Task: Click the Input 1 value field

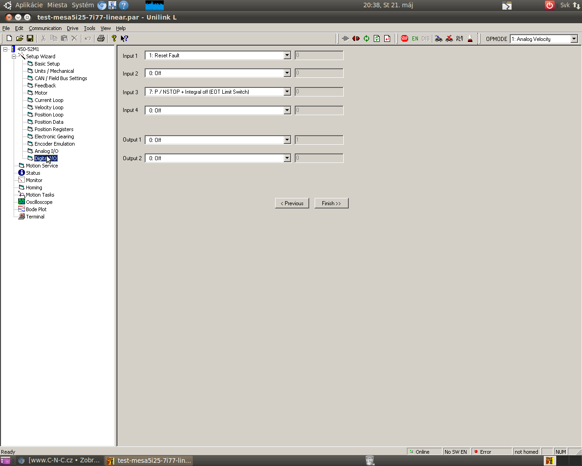Action: (319, 56)
